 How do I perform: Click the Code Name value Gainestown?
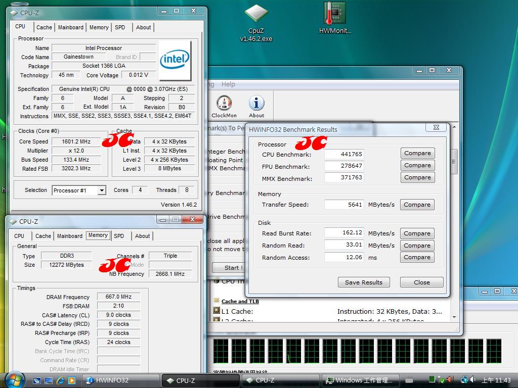[78, 57]
